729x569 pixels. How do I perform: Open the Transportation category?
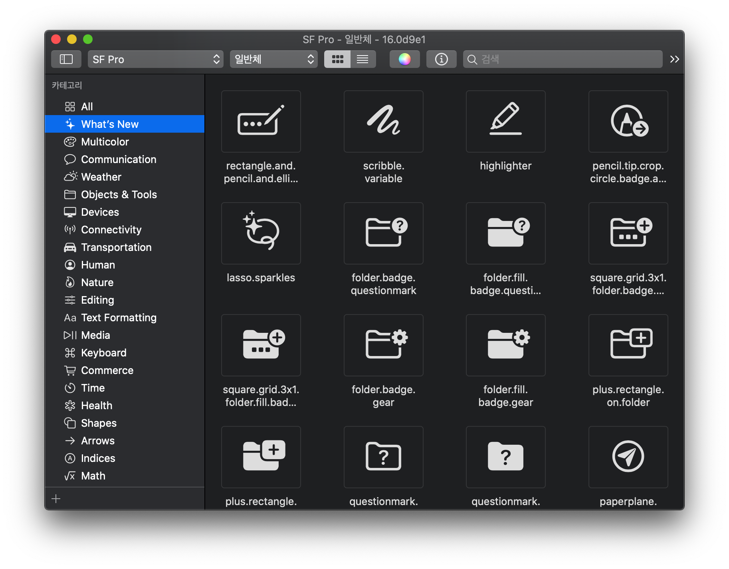[x=125, y=247]
